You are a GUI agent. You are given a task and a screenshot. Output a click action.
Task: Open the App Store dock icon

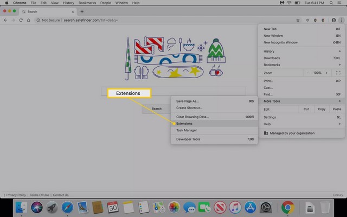(250, 207)
